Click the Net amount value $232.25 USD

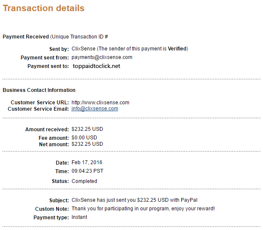[x=87, y=144]
